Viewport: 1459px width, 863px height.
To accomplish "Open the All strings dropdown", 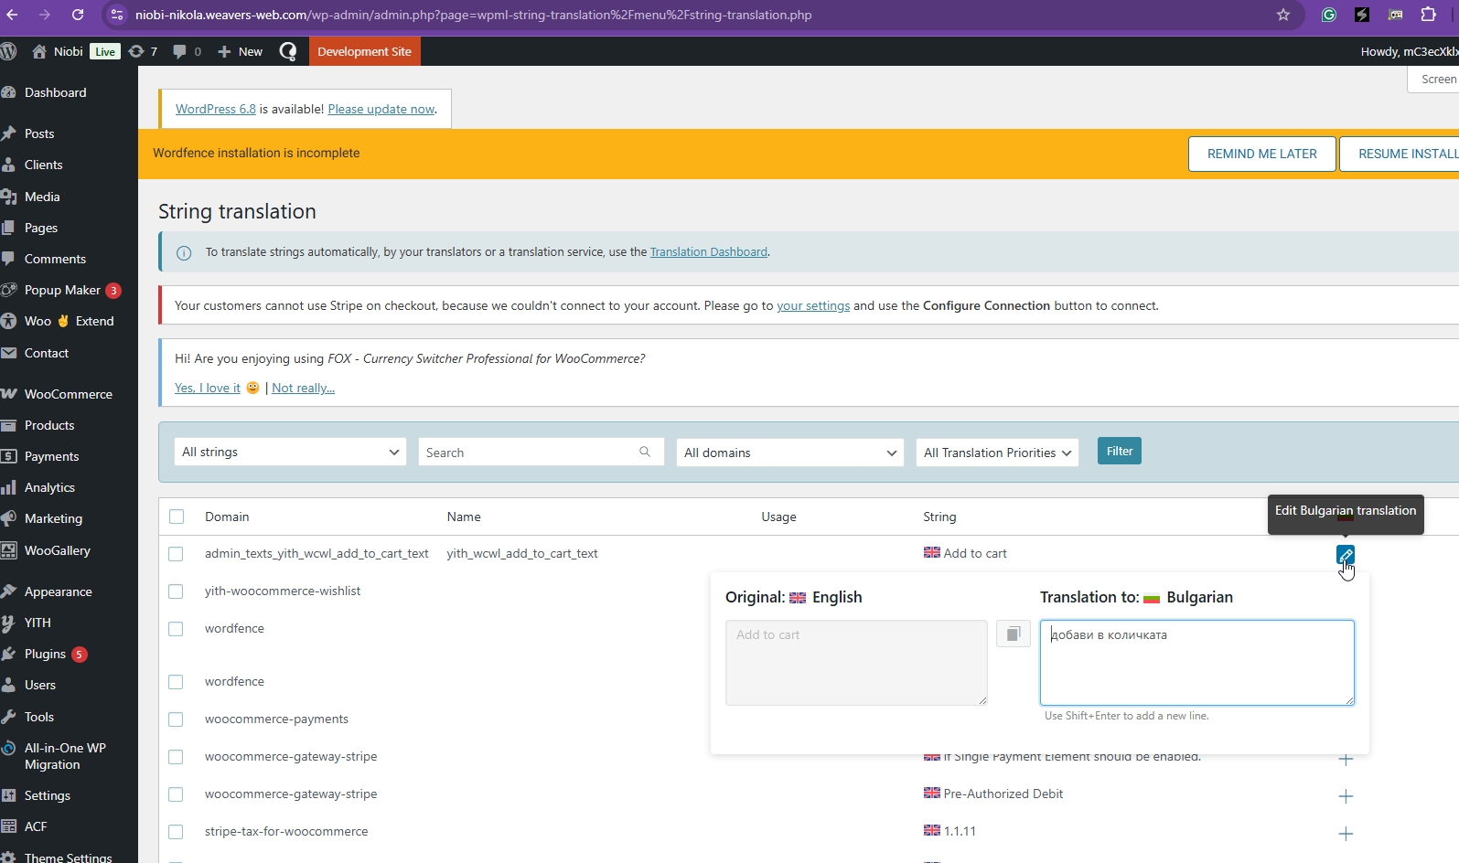I will point(290,452).
